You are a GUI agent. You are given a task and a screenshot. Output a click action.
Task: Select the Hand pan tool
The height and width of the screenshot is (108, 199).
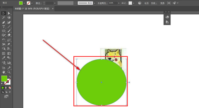tap(4, 72)
